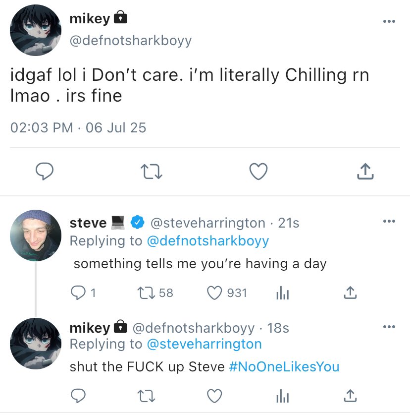Open @defnotsharkboyy link in steve's reply
The image size is (410, 415).
point(208,240)
